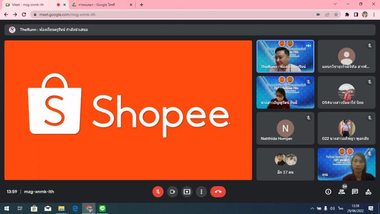Viewport: 380px width, 214px height.
Task: Open LINE app from taskbar
Action: coord(102,208)
